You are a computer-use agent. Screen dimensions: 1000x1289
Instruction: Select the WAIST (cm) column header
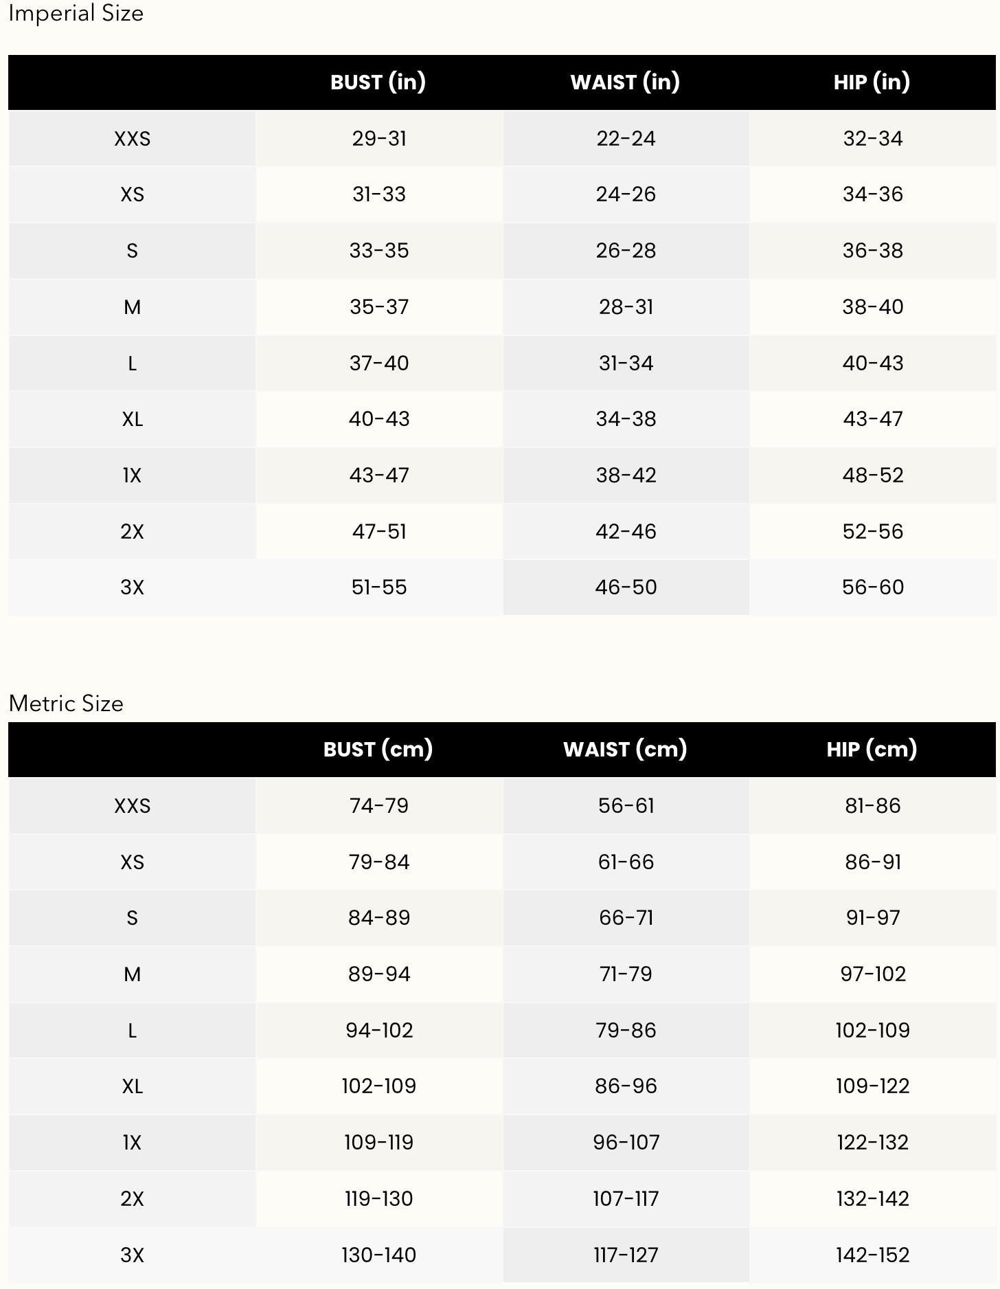tap(625, 749)
